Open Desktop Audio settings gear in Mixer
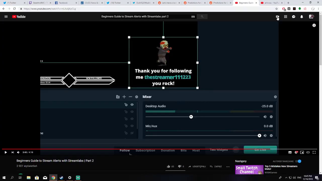Viewport: 322px width, 181px height. 271,117
